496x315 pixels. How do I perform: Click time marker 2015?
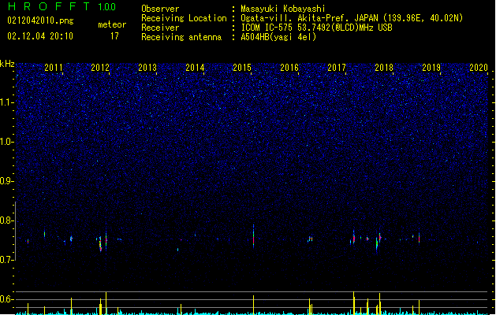242,68
